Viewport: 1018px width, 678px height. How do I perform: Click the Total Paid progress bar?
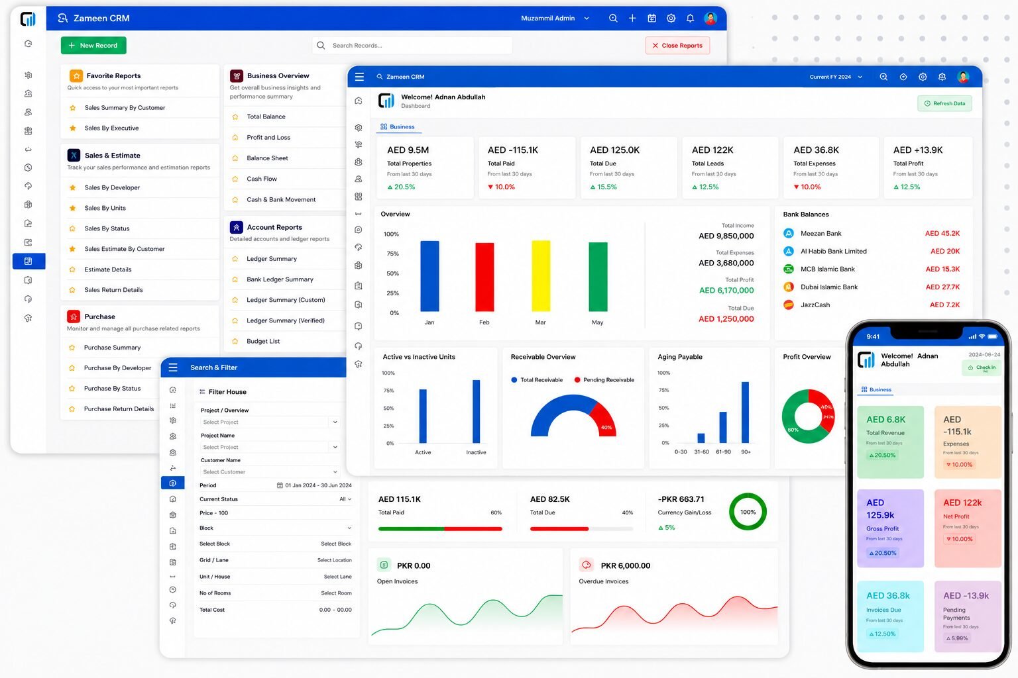440,529
